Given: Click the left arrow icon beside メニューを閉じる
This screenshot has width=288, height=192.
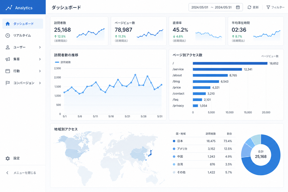Looking at the screenshot, I should point(7,173).
